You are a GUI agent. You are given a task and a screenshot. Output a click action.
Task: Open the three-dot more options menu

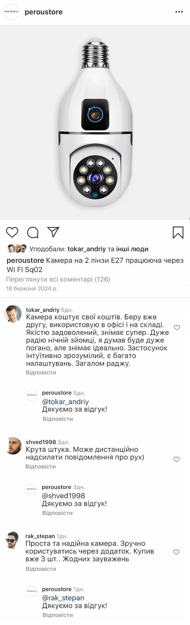click(179, 12)
